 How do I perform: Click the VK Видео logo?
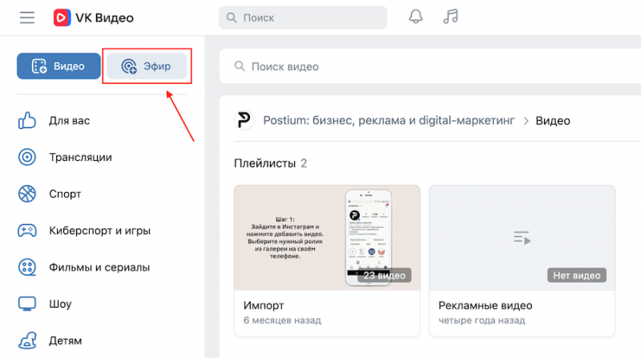click(x=93, y=18)
